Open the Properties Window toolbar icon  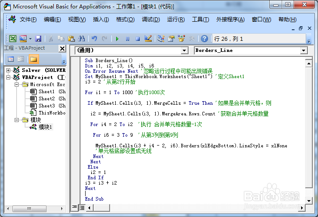[171, 39]
